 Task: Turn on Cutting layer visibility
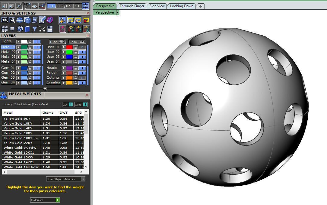82,78
